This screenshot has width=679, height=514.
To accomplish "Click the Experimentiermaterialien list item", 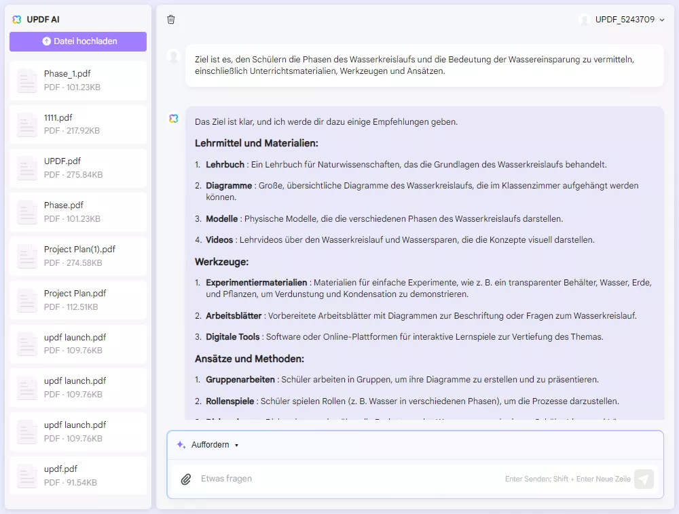I will pyautogui.click(x=428, y=288).
